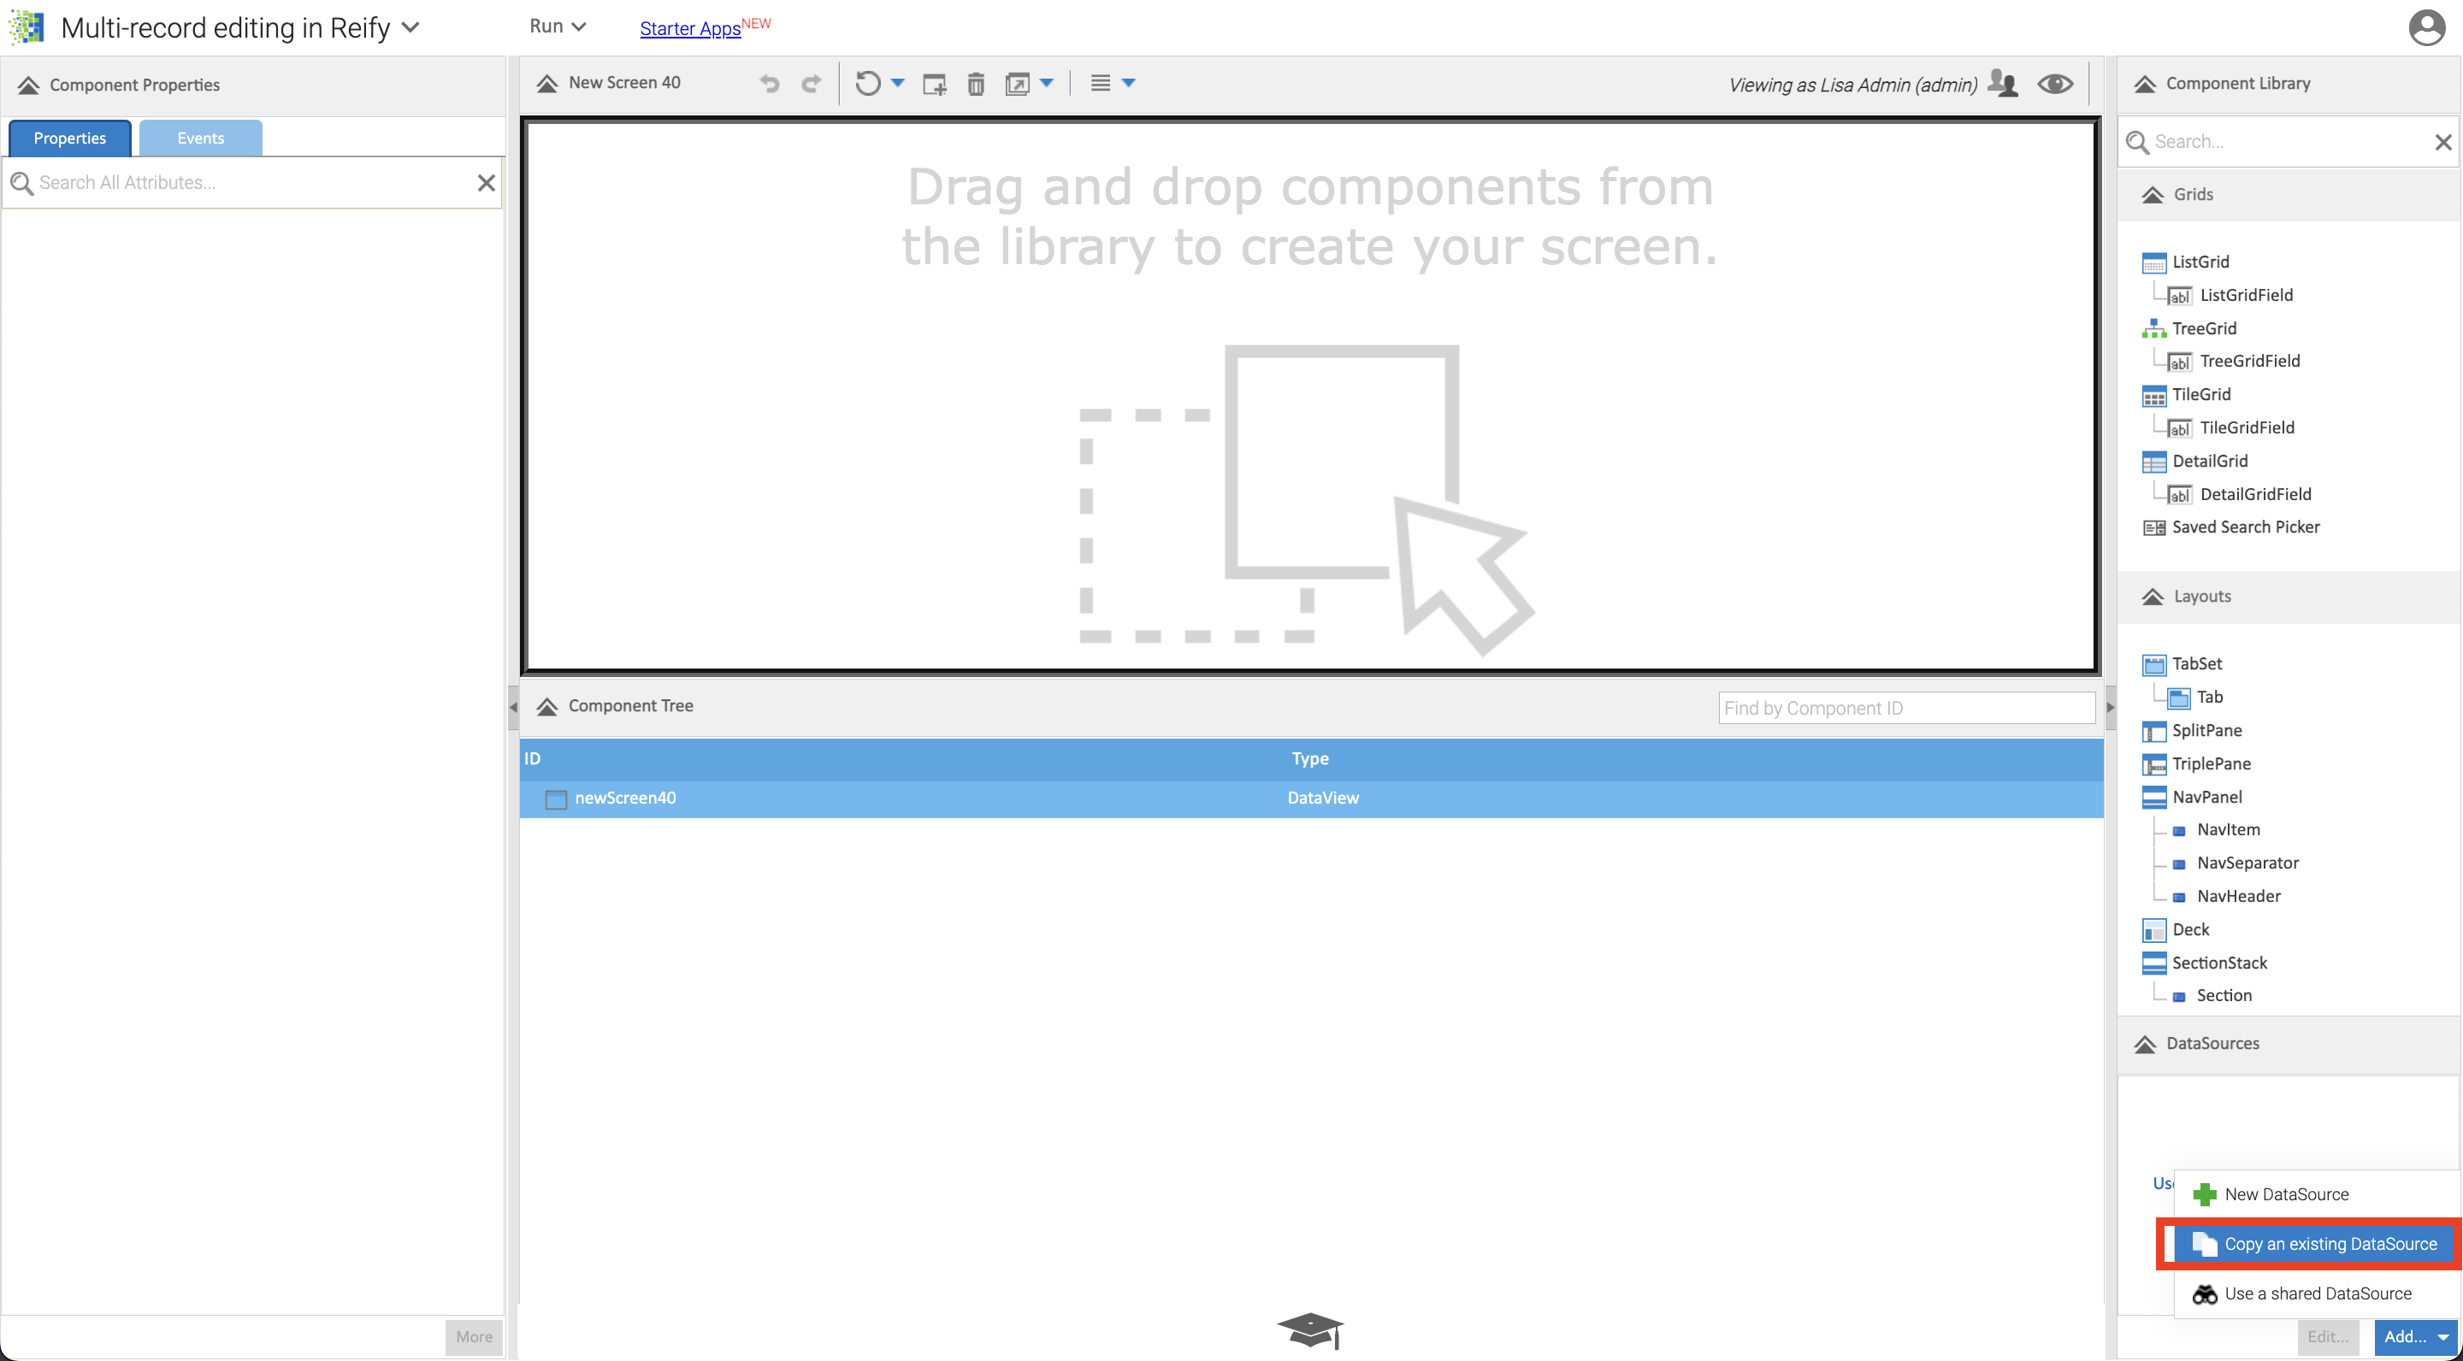This screenshot has width=2463, height=1361.
Task: Click the screenshot/export image icon
Action: coord(1014,84)
